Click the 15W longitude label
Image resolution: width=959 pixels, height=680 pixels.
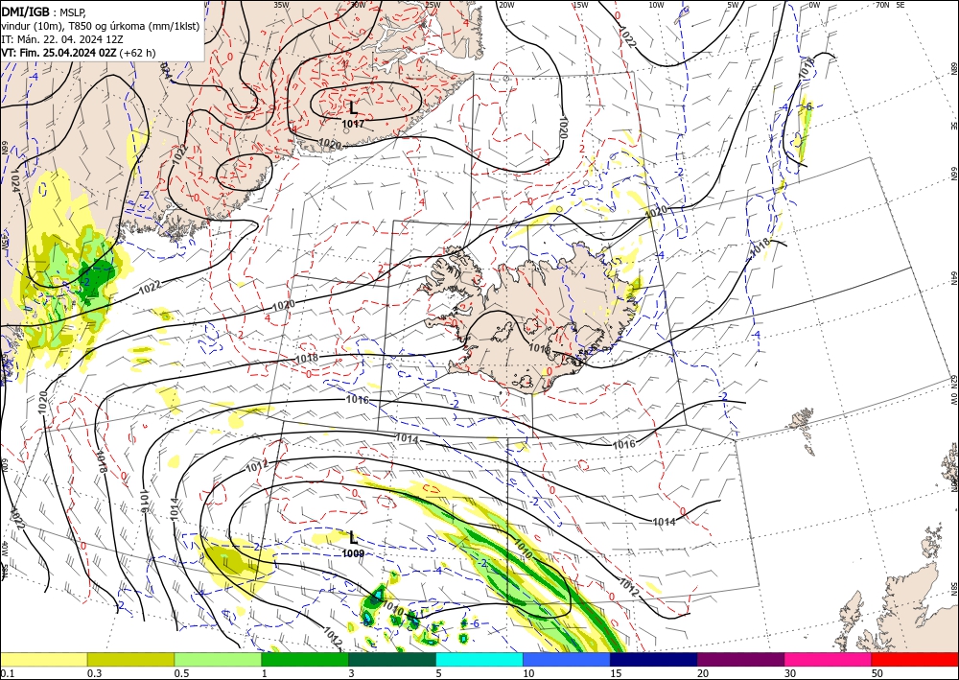580,5
